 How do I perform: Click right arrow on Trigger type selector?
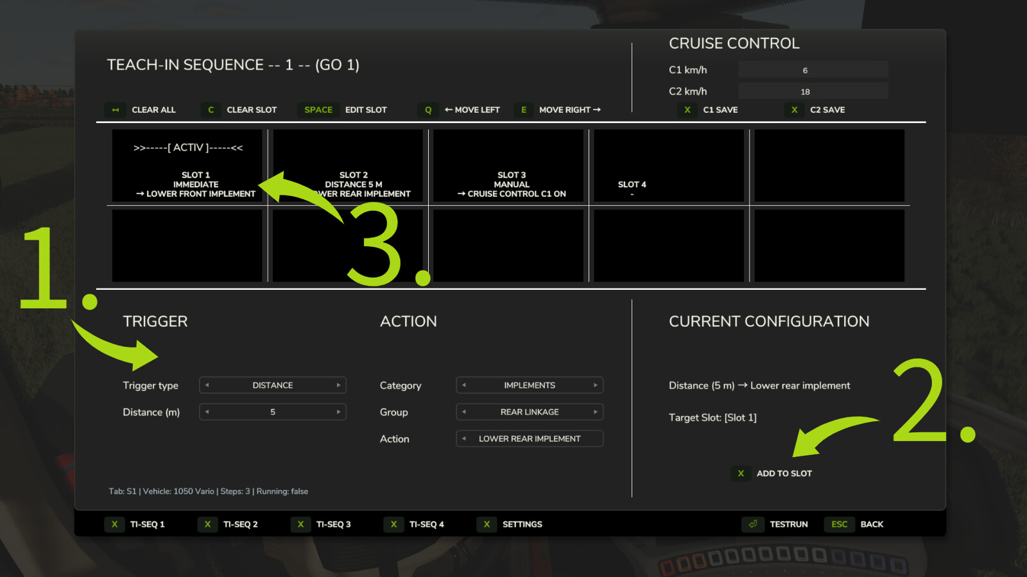pos(338,385)
